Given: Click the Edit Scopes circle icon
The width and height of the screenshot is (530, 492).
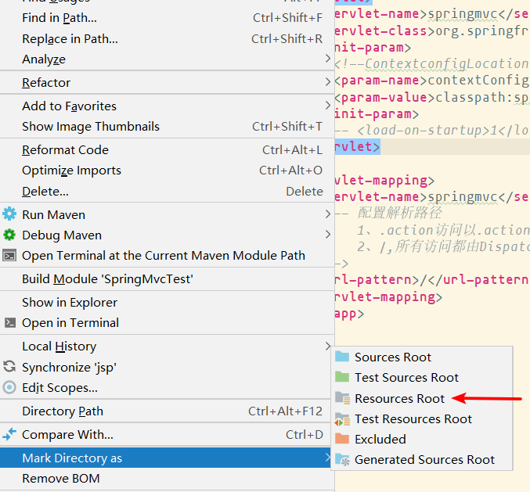Looking at the screenshot, I should coord(9,387).
